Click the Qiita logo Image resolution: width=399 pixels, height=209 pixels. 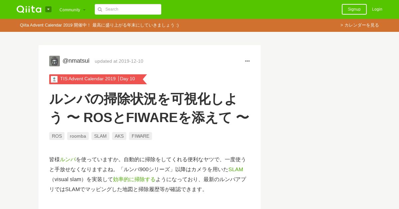pyautogui.click(x=29, y=9)
